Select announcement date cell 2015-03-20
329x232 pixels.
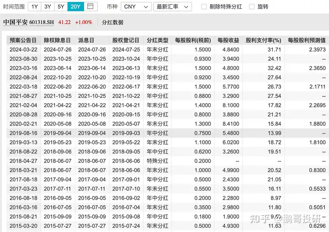[23, 226]
